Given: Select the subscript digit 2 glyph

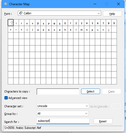Looking at the screenshot, I should tap(76, 23).
